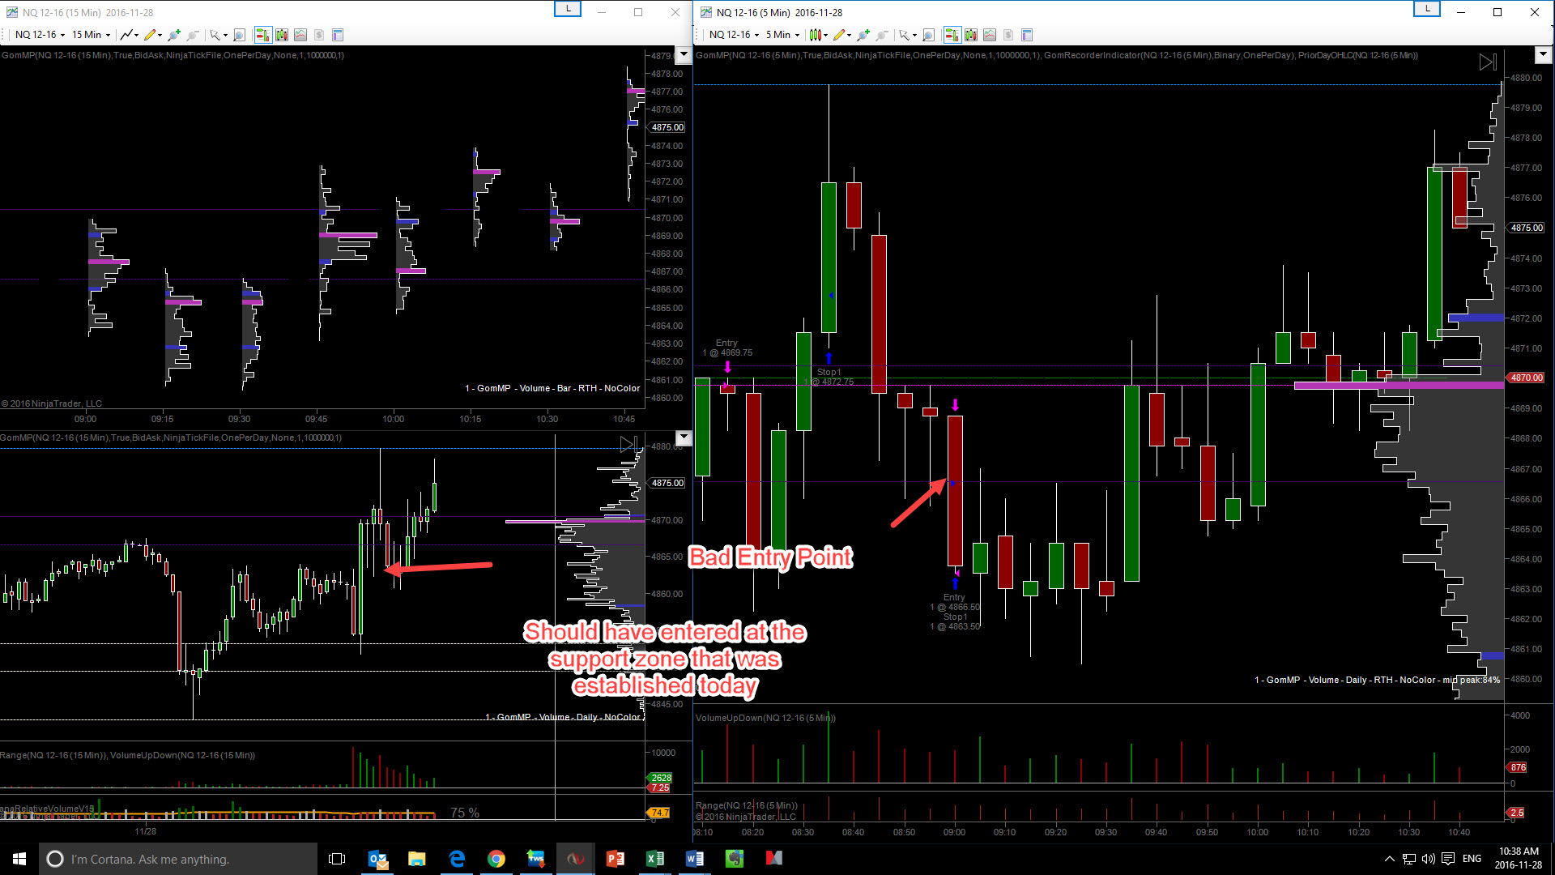
Task: Open Indicators icon in 15 Min window
Action: (x=300, y=35)
